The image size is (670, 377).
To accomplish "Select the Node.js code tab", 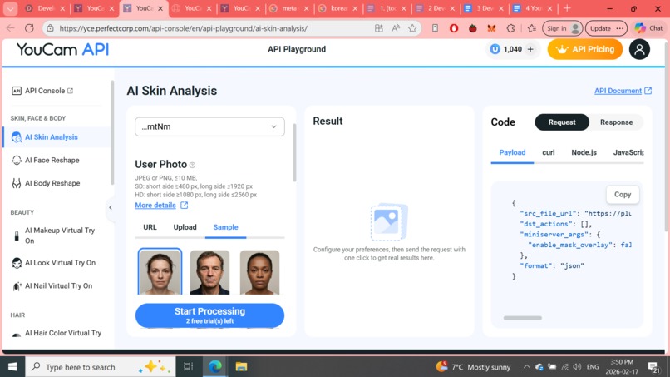I will click(584, 153).
